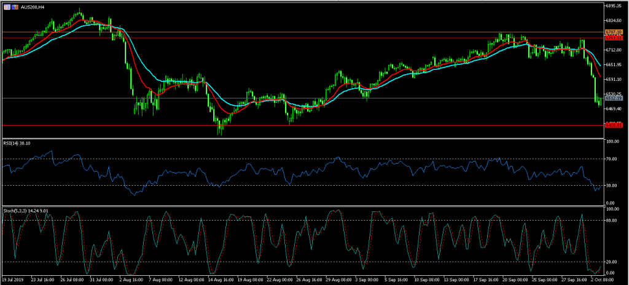The height and width of the screenshot is (285, 629).
Task: Click the first icon beside the AUS200,H4 title
Action: [x=6, y=7]
